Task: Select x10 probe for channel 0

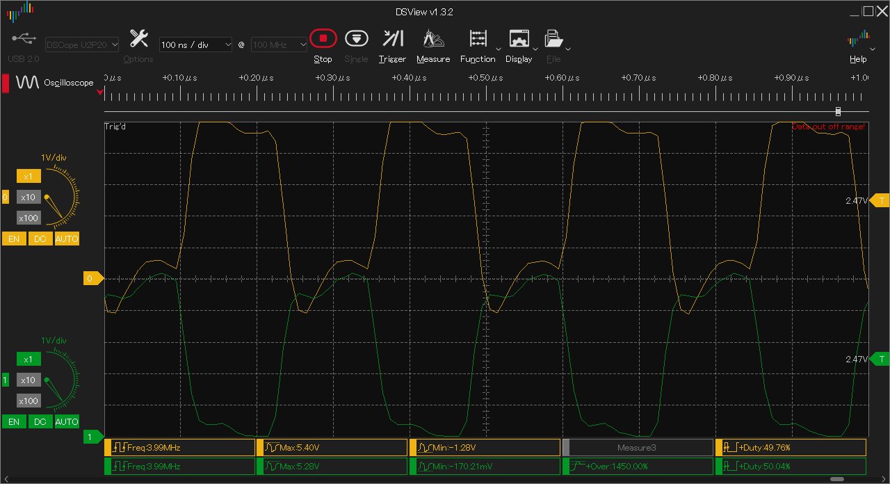Action: coord(29,197)
